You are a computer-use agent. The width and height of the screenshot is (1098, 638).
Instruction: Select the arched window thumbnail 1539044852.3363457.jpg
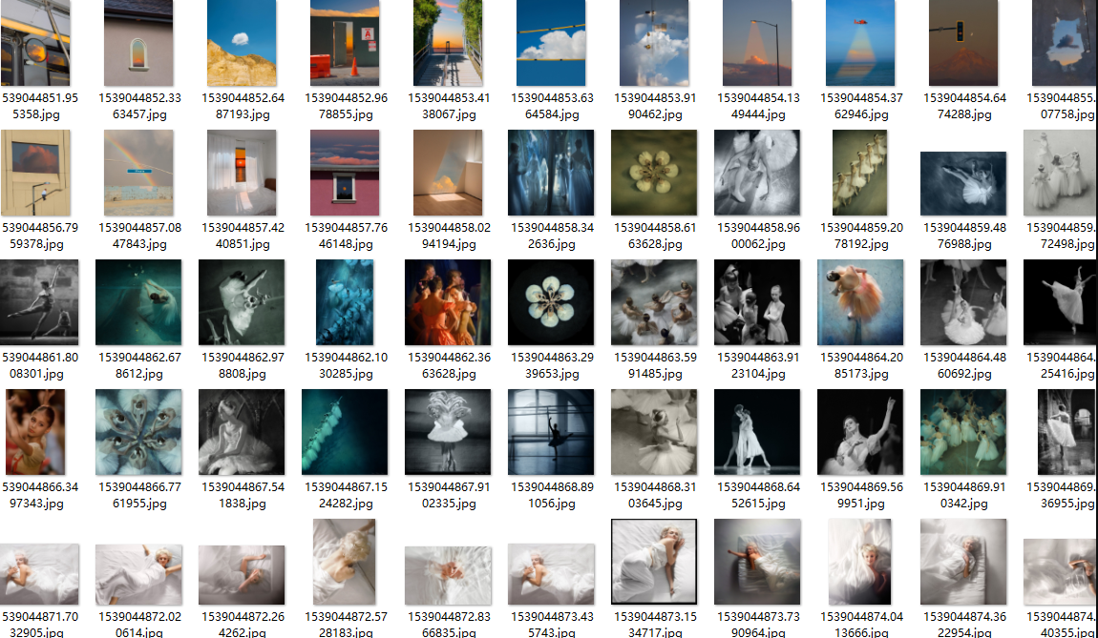tap(138, 43)
